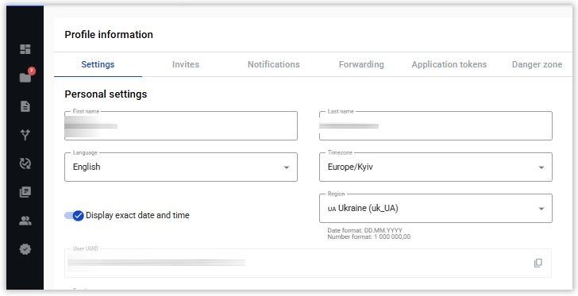Open the Application tokens tab
The height and width of the screenshot is (296, 578).
tap(449, 64)
